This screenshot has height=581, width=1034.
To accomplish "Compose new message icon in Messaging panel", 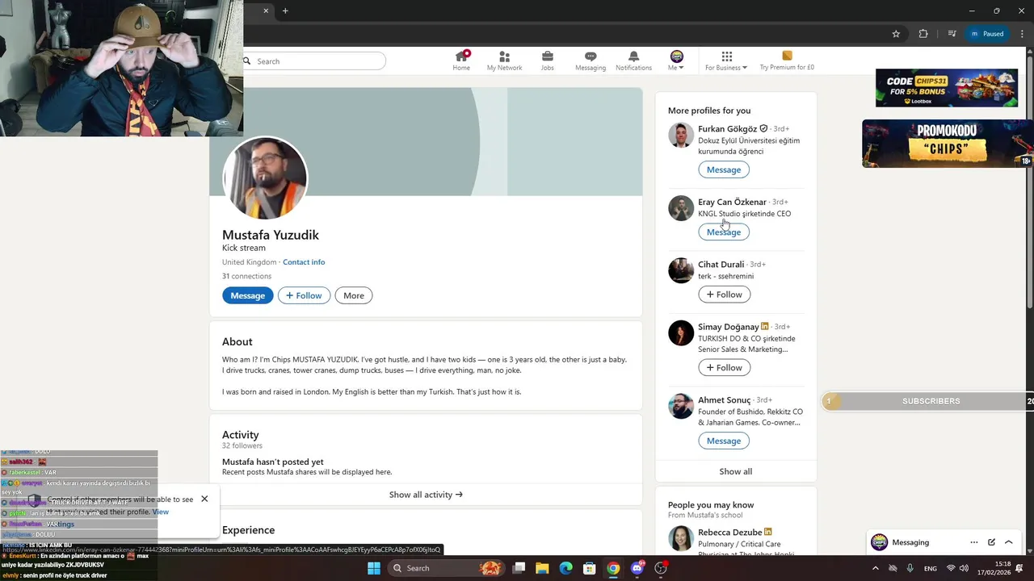I will click(x=991, y=542).
